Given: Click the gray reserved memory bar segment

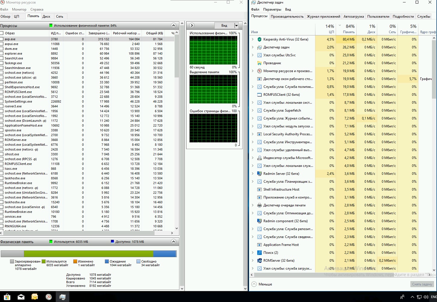Looking at the screenshot, I should (x=12, y=254).
